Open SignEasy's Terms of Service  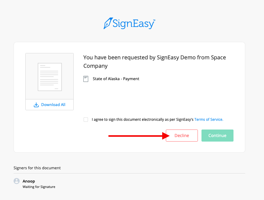[x=209, y=119]
